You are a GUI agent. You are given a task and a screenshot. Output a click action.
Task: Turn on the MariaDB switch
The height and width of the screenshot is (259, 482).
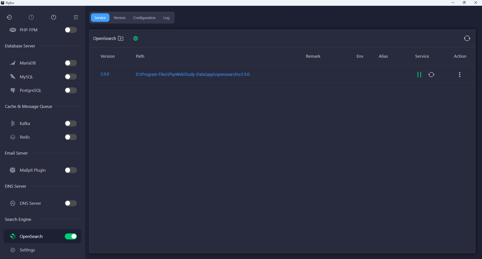point(71,63)
